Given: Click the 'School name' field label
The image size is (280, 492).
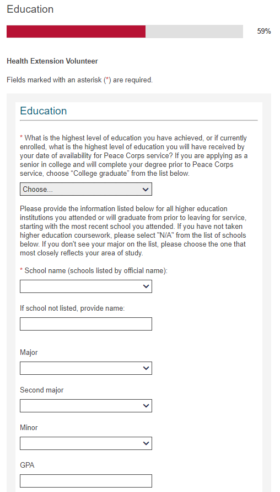Looking at the screenshot, I should pyautogui.click(x=94, y=270).
